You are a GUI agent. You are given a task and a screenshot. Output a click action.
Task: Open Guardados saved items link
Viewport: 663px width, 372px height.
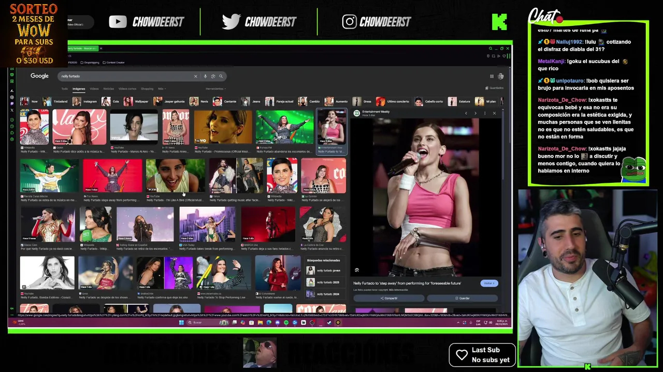(x=494, y=88)
